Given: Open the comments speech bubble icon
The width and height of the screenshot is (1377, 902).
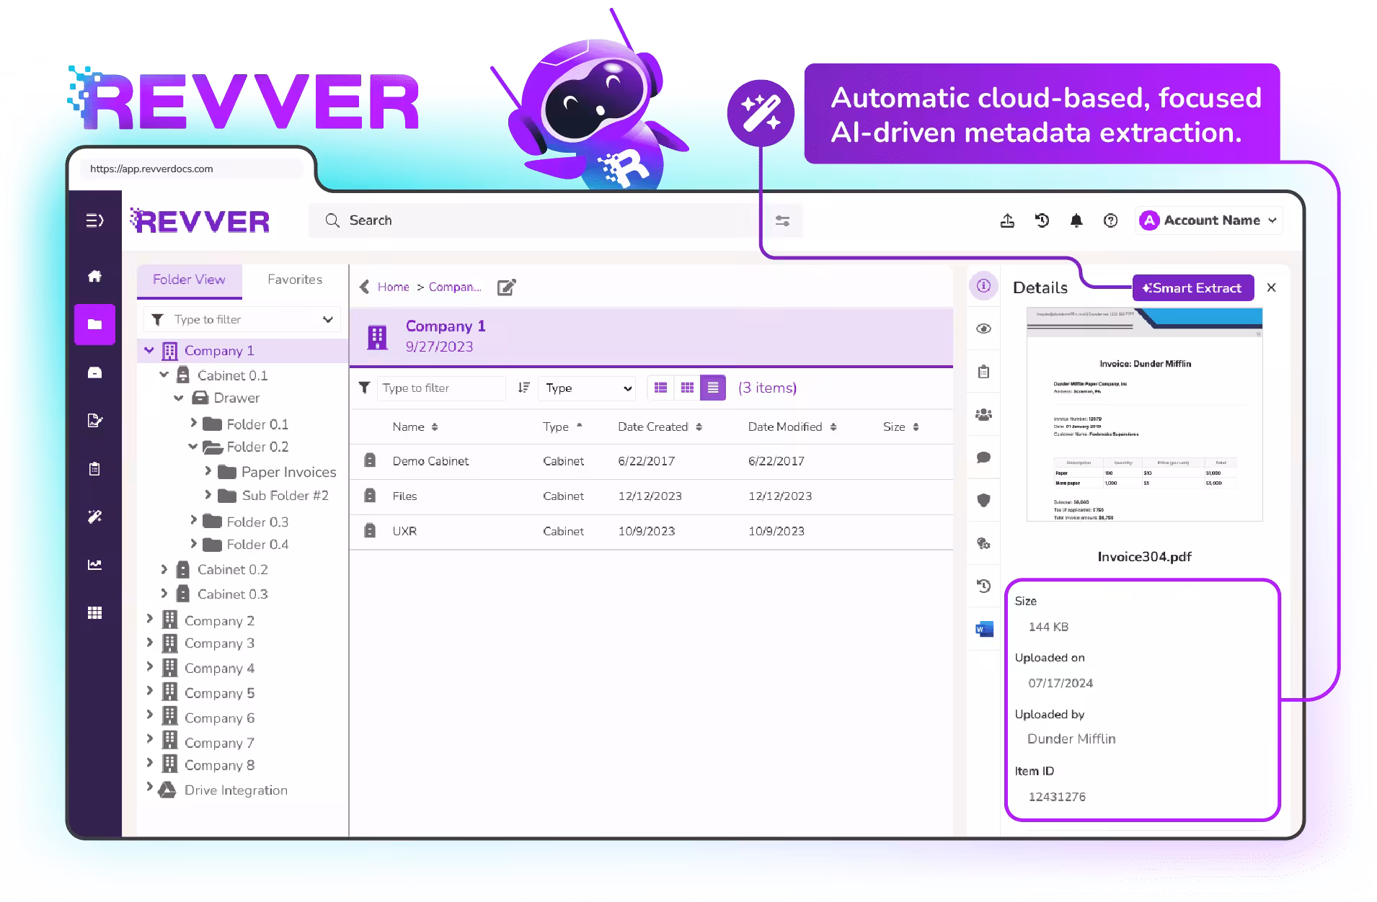Looking at the screenshot, I should click(983, 457).
